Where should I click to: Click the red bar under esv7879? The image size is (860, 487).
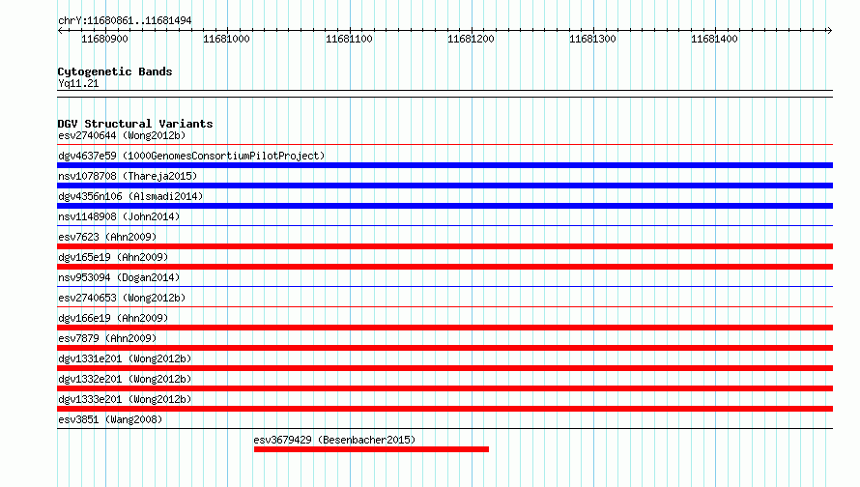pyautogui.click(x=444, y=348)
